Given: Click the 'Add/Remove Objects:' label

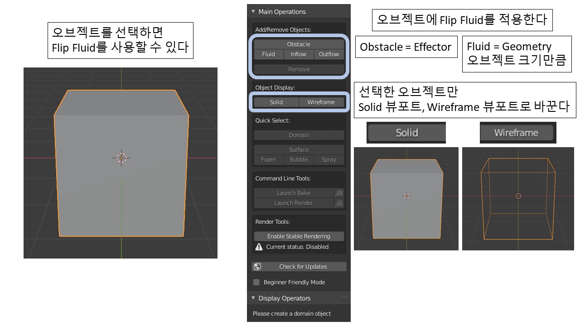Looking at the screenshot, I should coord(283,29).
